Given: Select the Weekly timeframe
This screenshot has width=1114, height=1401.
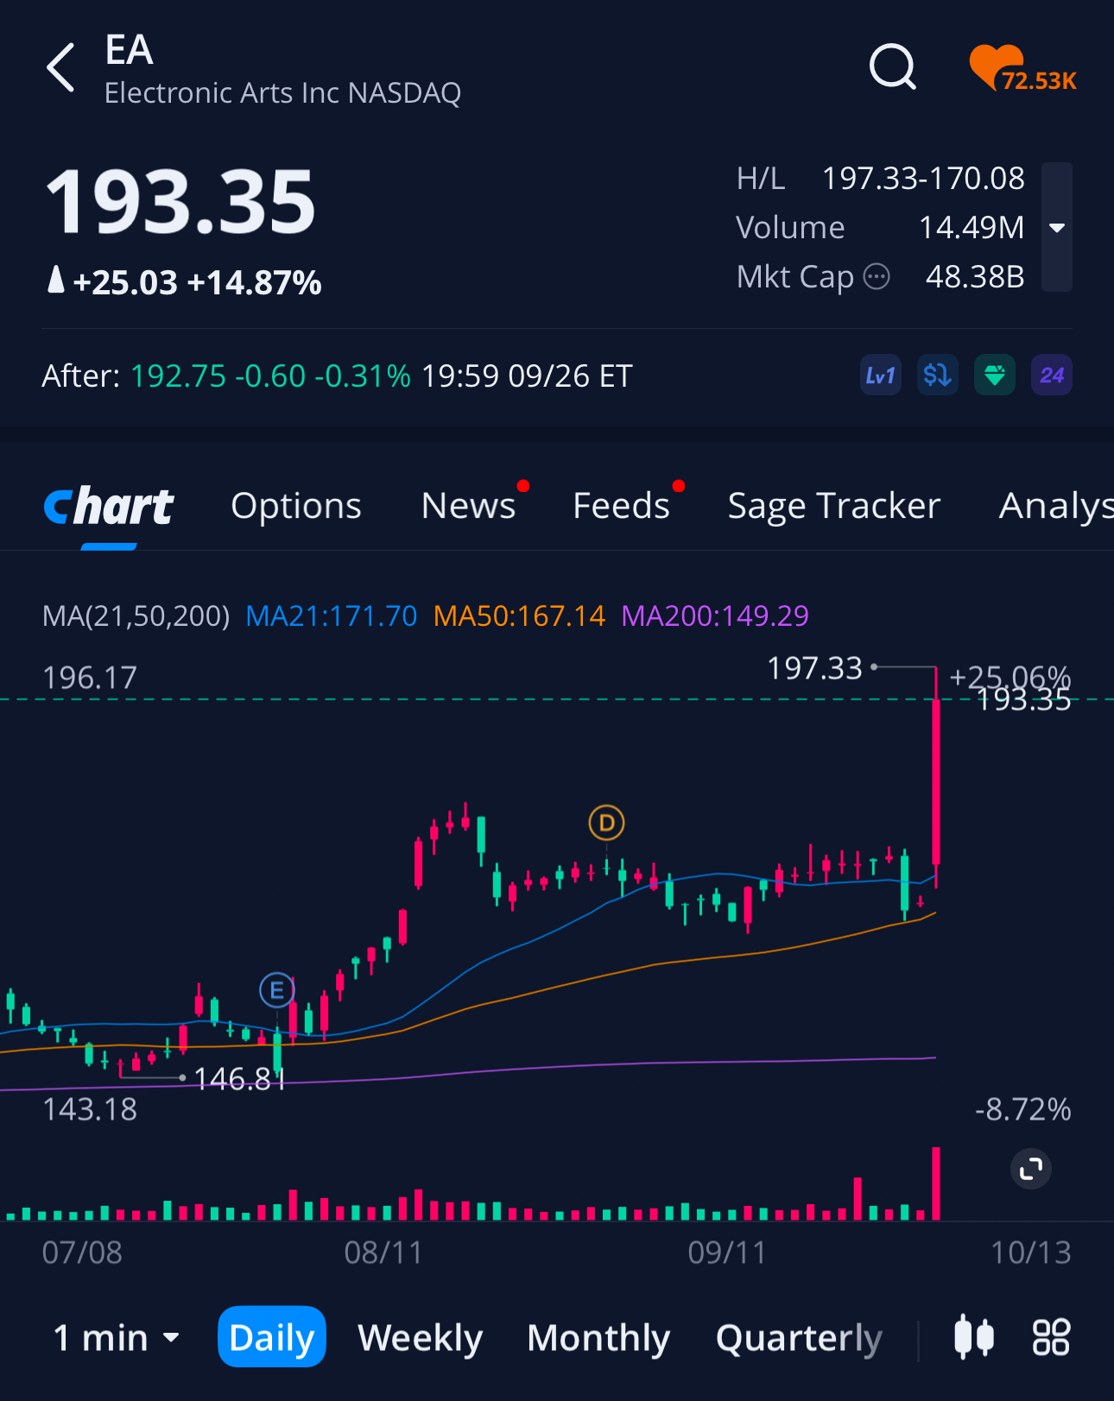Looking at the screenshot, I should click(421, 1338).
